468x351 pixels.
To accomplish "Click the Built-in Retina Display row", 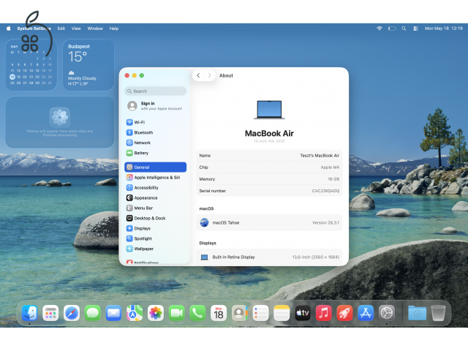I will [269, 257].
